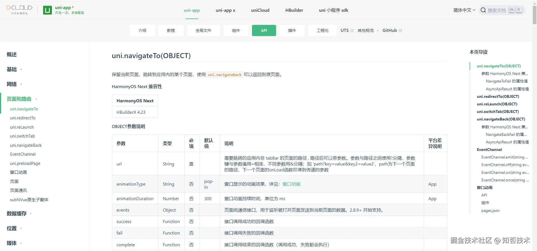Click the page vertical scrollbar thumb
Viewport: 537px width, 251px height.
(534, 15)
